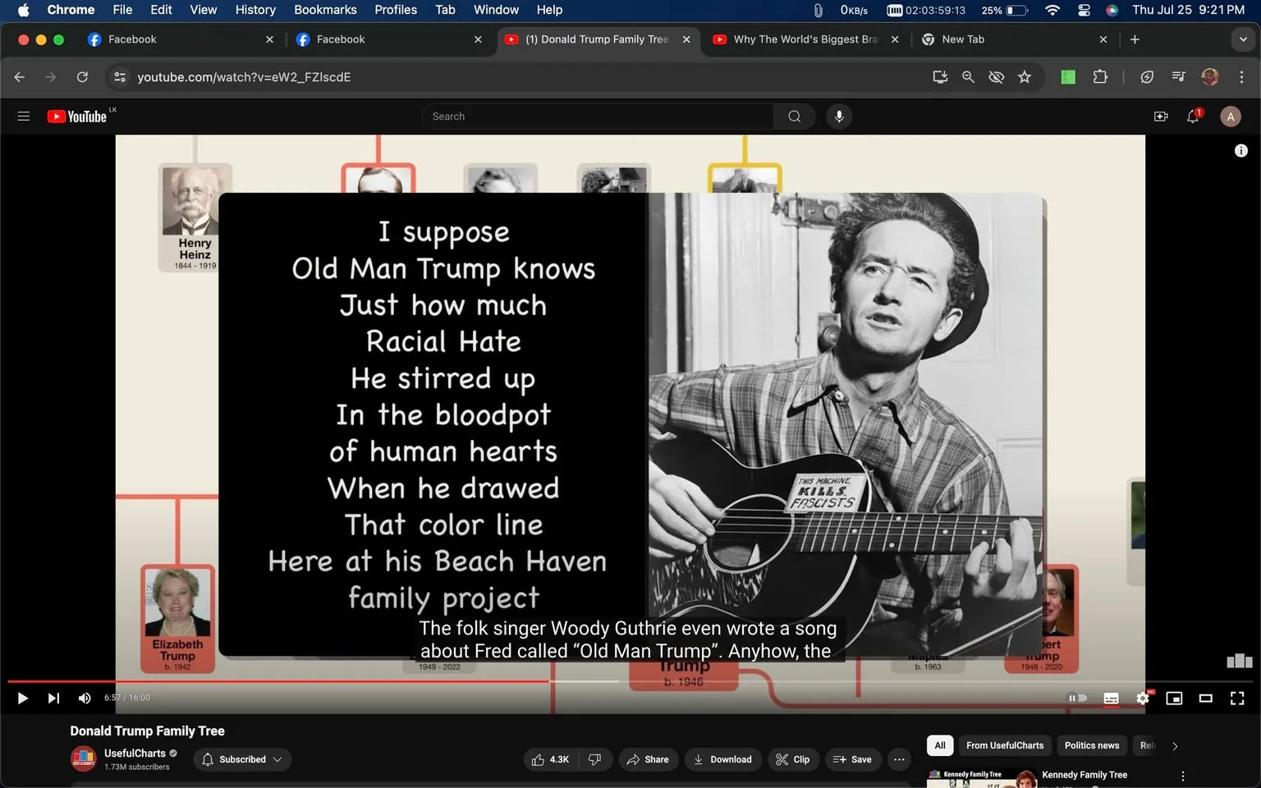The image size is (1261, 788).
Task: Search with your voice microphone
Action: click(839, 117)
